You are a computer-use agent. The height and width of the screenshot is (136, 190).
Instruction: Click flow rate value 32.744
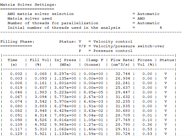coord(122,74)
